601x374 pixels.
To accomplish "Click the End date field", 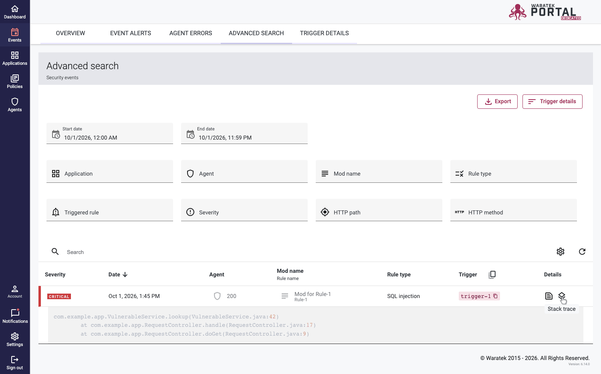I will (244, 134).
